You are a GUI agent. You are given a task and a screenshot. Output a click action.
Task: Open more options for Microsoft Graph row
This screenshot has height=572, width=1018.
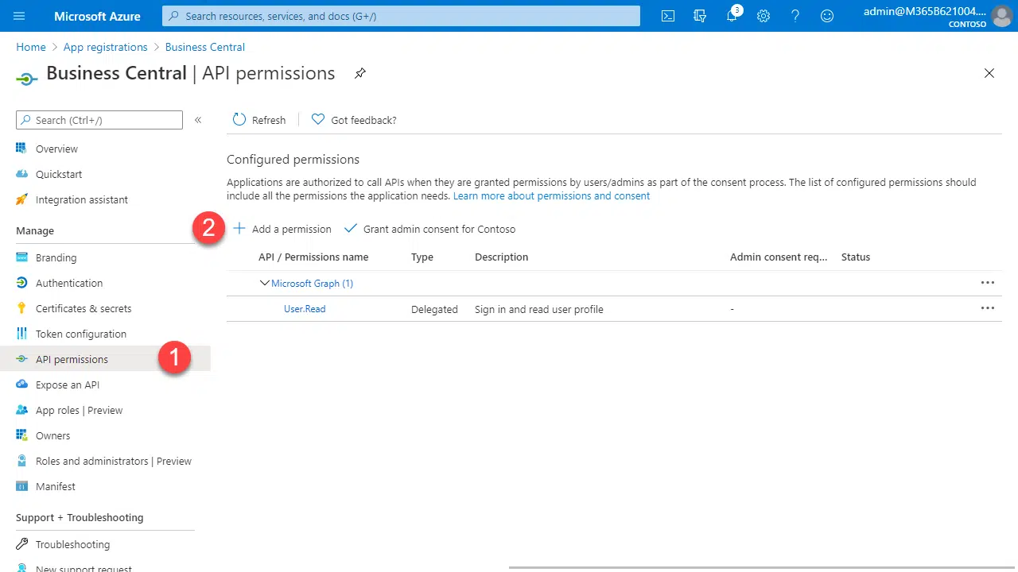coord(988,283)
